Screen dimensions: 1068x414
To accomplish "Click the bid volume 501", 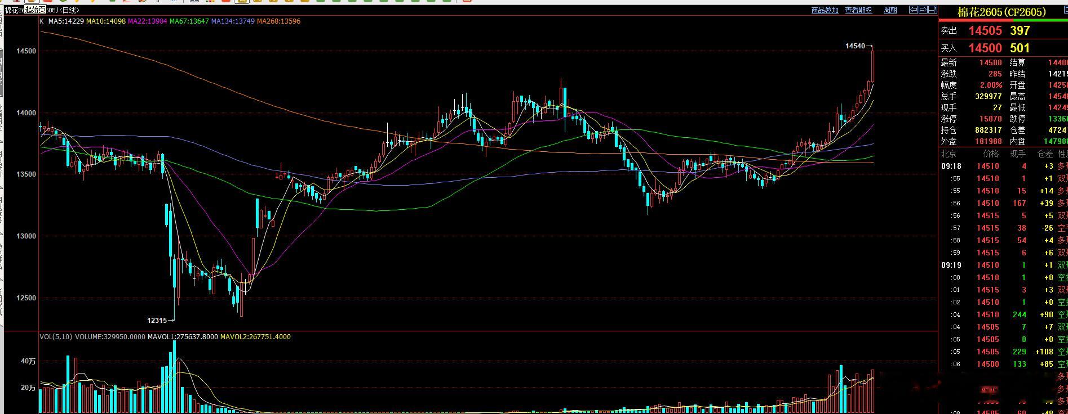I will [x=1020, y=48].
